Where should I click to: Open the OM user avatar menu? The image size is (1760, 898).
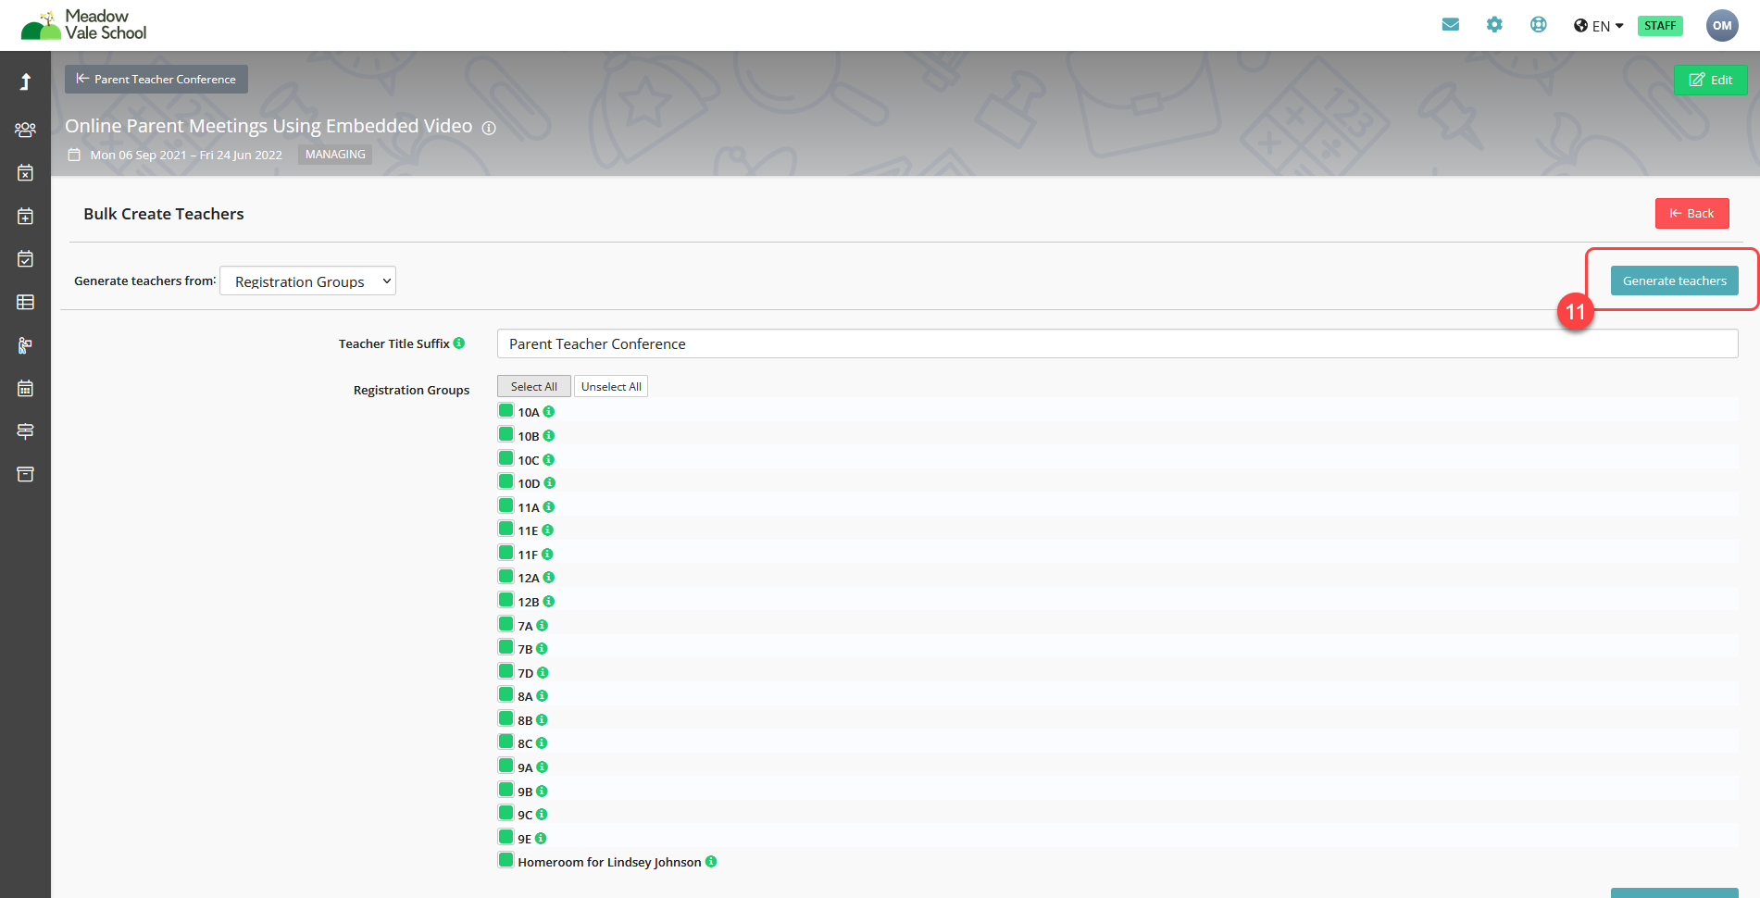1721,26
